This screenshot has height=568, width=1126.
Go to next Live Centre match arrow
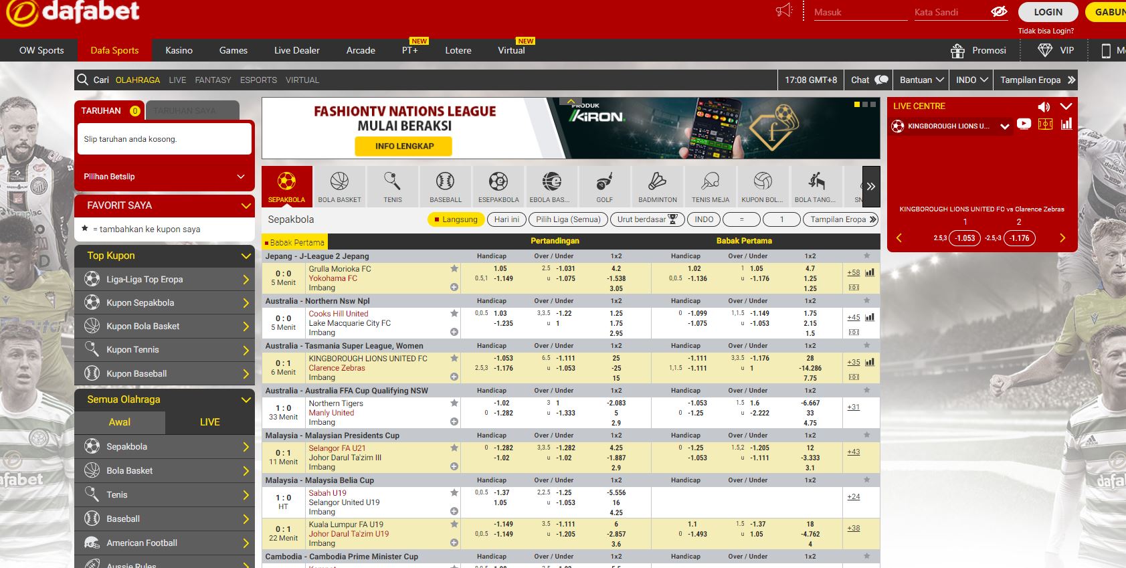click(1062, 238)
